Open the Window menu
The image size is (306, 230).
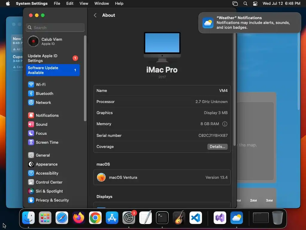[102, 4]
